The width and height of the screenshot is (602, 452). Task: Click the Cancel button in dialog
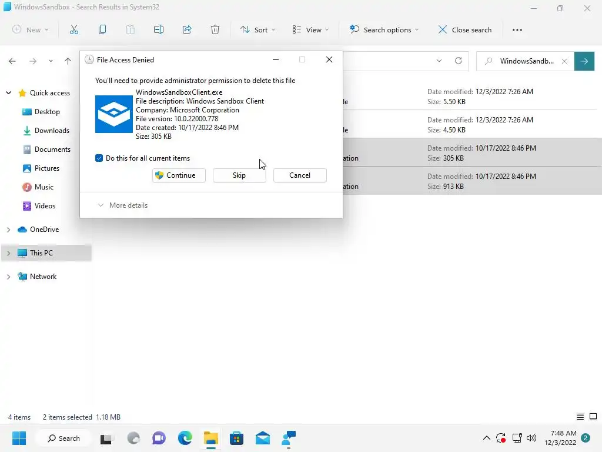300,175
